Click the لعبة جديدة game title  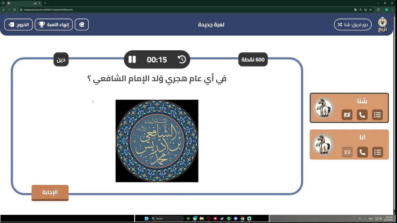point(211,25)
